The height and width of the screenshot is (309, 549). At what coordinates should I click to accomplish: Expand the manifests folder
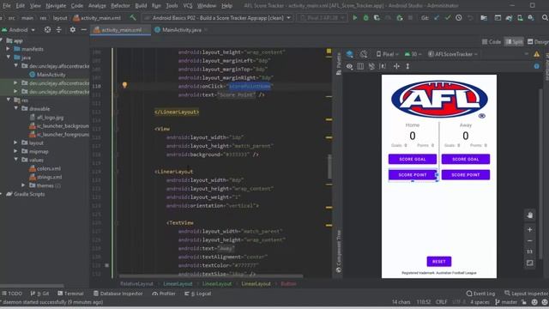(x=8, y=49)
